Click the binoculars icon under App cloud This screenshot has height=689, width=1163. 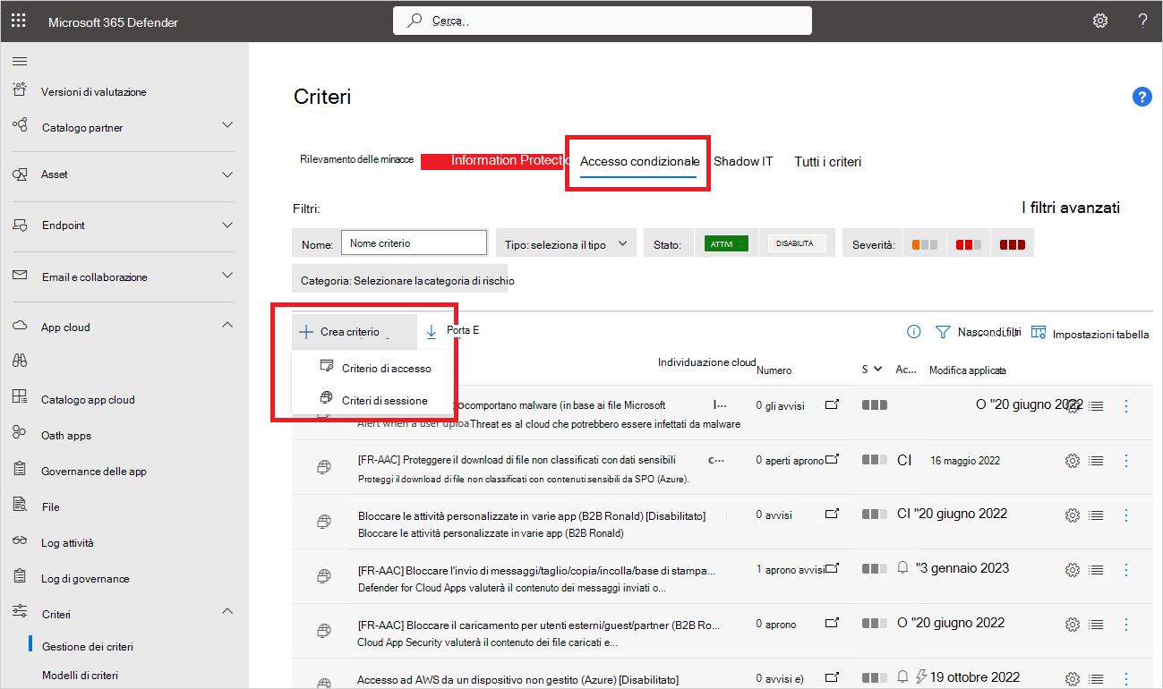[x=20, y=362]
